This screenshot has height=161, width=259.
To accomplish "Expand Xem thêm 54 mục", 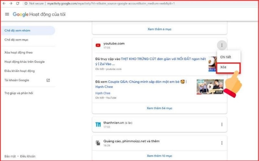I will 159,108.
